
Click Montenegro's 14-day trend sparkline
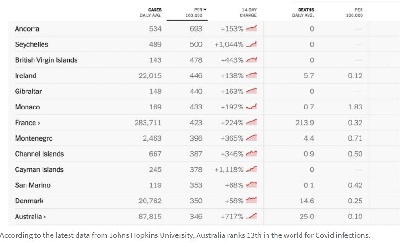[251, 138]
